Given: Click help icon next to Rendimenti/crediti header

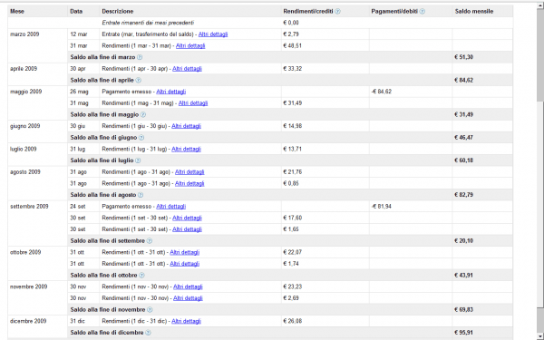Looking at the screenshot, I should (x=337, y=12).
